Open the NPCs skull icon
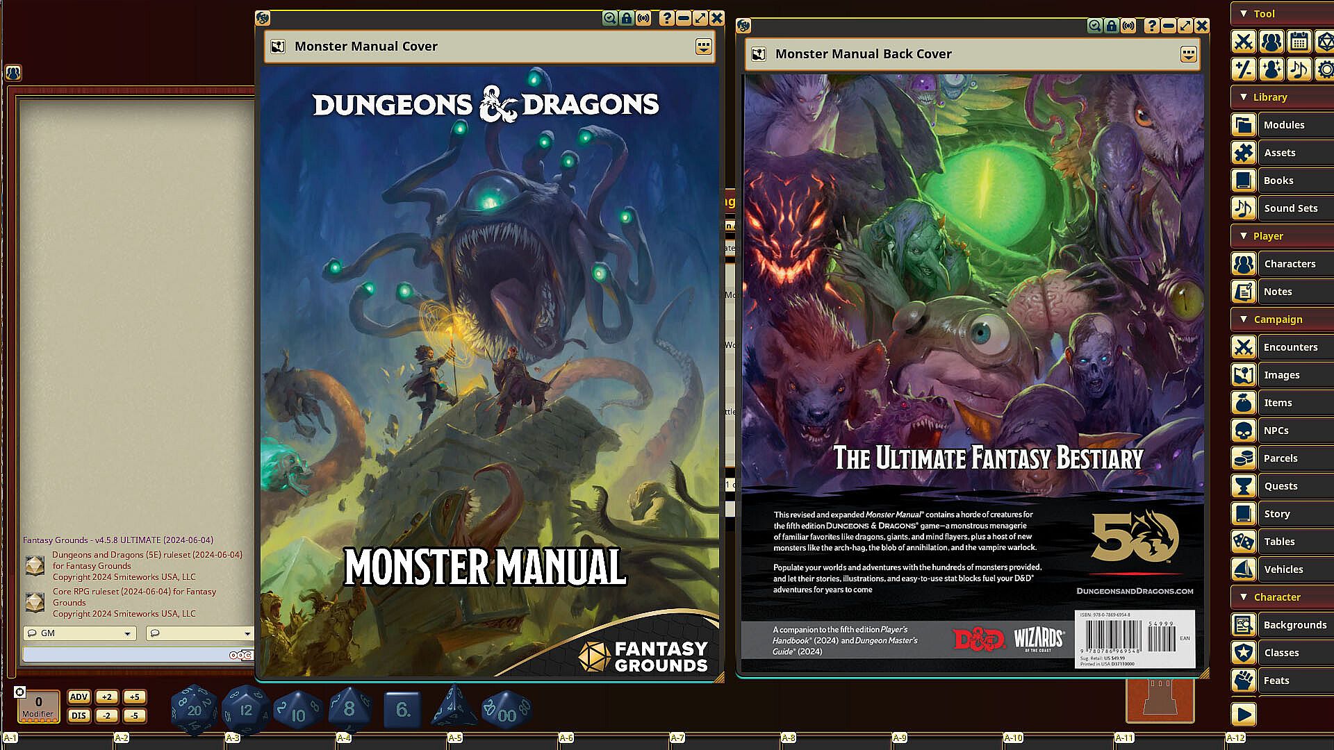 pos(1244,431)
